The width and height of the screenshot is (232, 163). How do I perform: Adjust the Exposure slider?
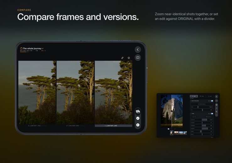coord(202,120)
